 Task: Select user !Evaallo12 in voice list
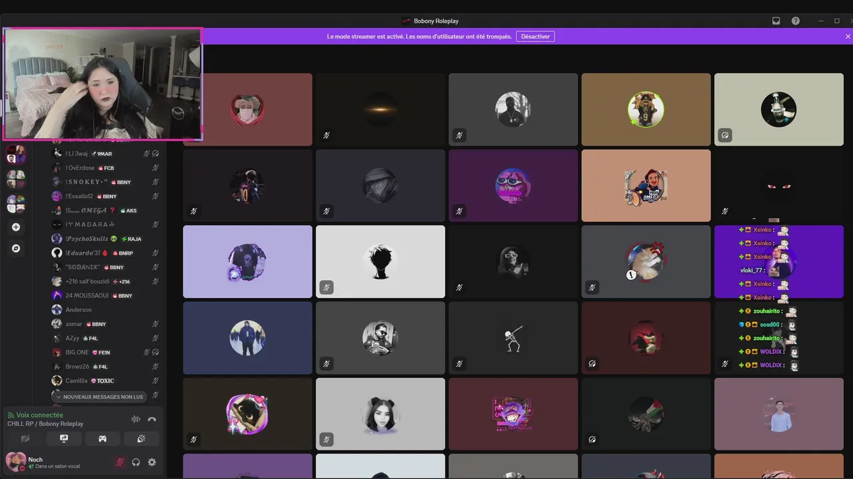coord(105,196)
